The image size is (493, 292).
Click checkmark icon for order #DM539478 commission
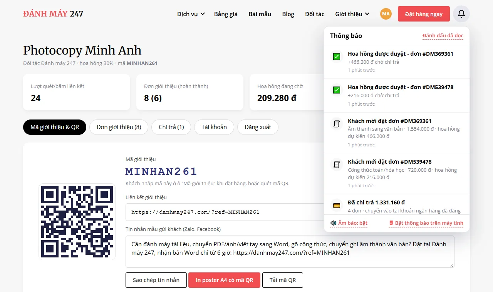click(337, 90)
